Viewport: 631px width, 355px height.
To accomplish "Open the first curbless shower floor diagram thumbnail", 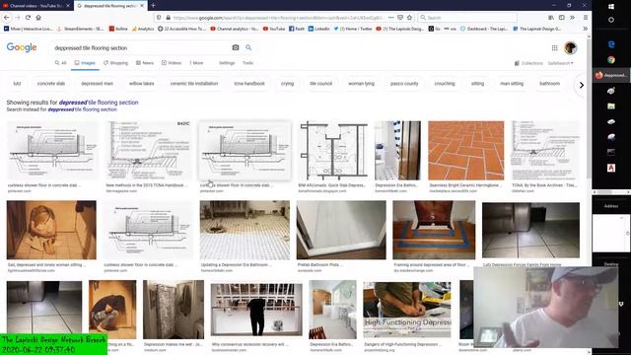I will [x=52, y=151].
